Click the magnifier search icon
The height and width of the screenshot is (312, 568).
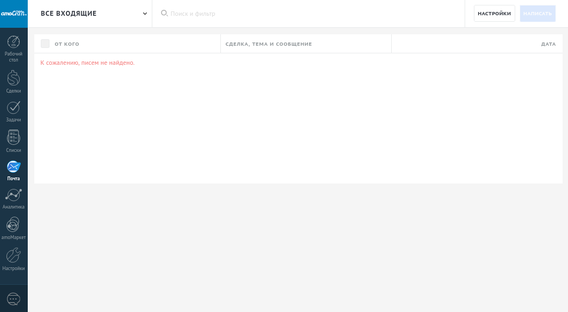pos(164,13)
